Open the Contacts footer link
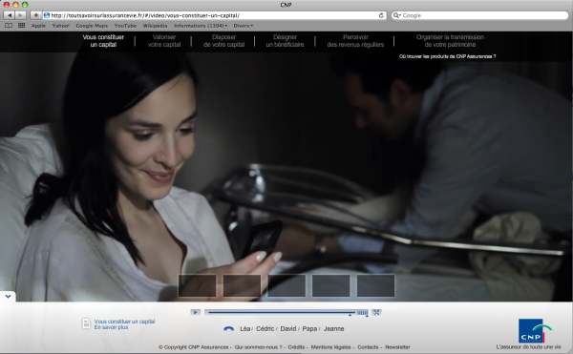 368,347
